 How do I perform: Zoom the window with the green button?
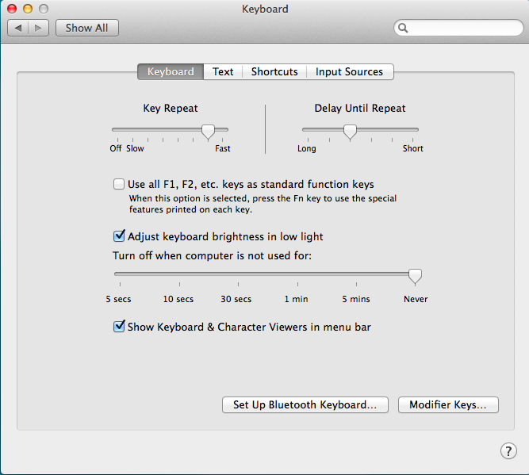point(43,9)
